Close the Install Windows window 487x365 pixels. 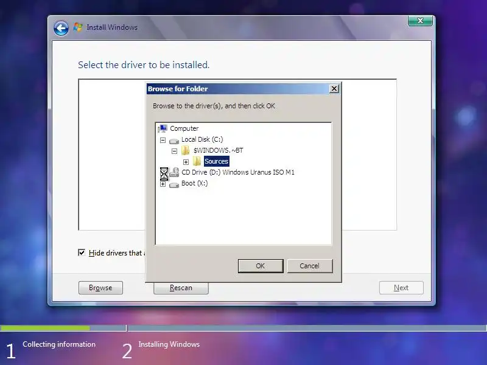coord(420,21)
